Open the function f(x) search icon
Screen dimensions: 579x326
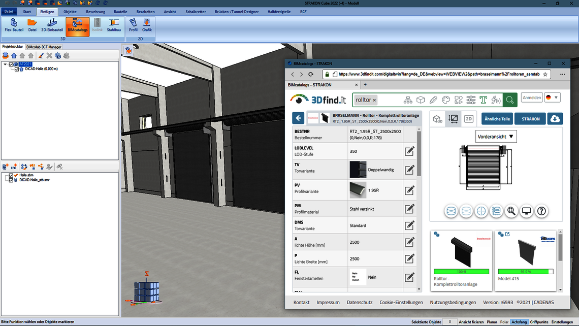coord(496,100)
